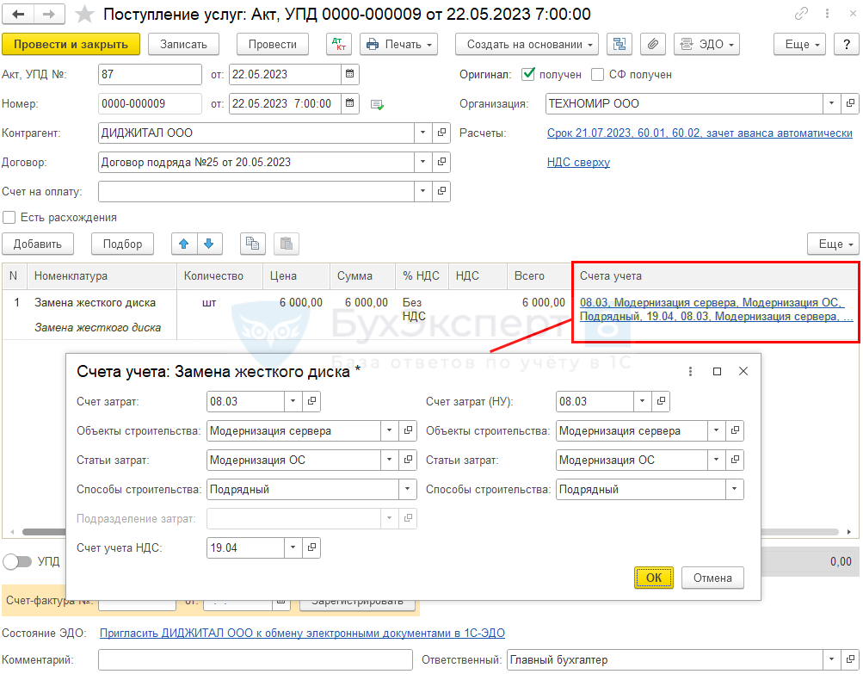Screen dimensions: 863x674
Task: Click the Дт/Кт postings icon
Action: point(338,44)
